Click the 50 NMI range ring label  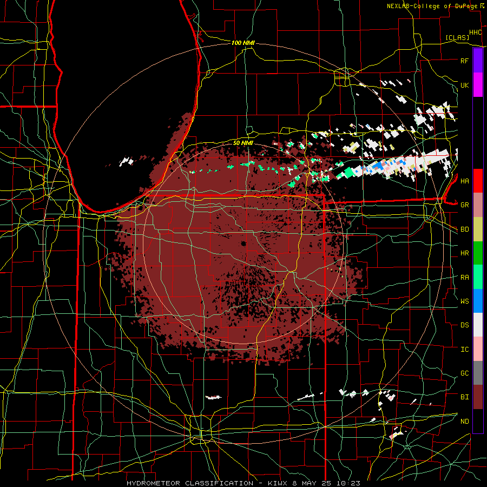243,143
